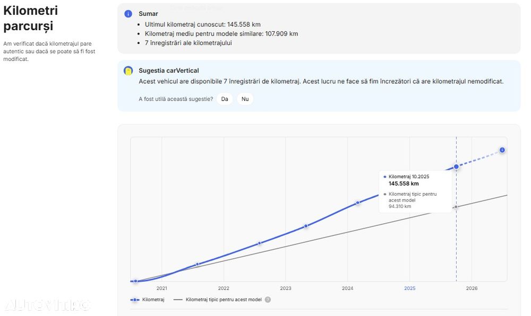Click the Kilometri parcurși section heading
Viewport: 531px width, 316px height.
click(30, 18)
